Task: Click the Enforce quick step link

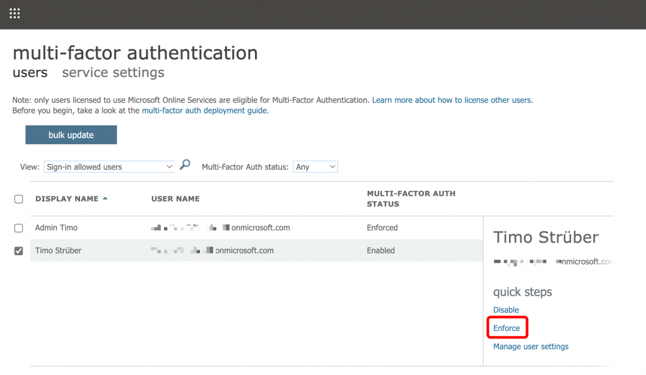Action: 507,328
